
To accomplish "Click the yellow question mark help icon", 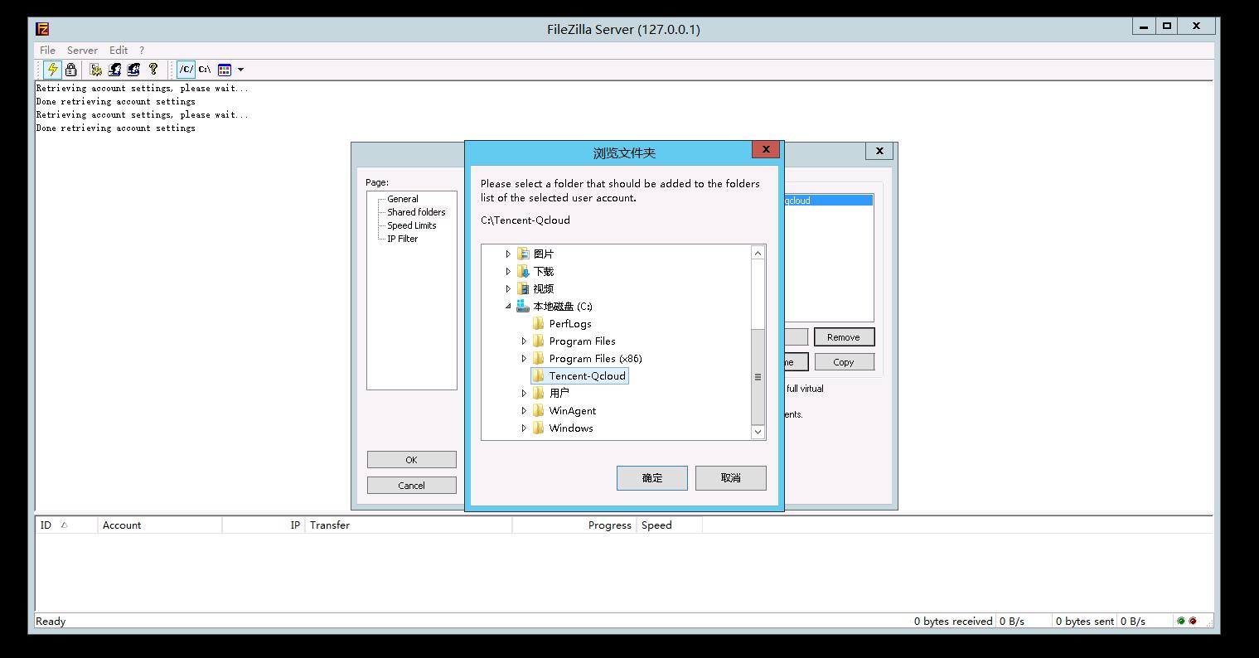I will tap(153, 70).
